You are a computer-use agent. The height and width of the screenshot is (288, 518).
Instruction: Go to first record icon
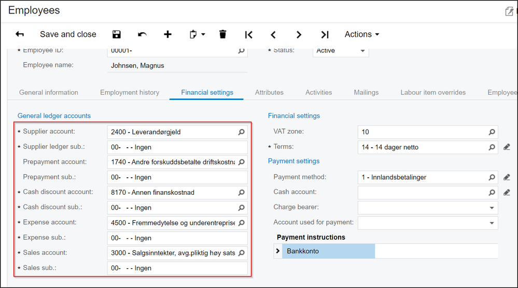(248, 35)
